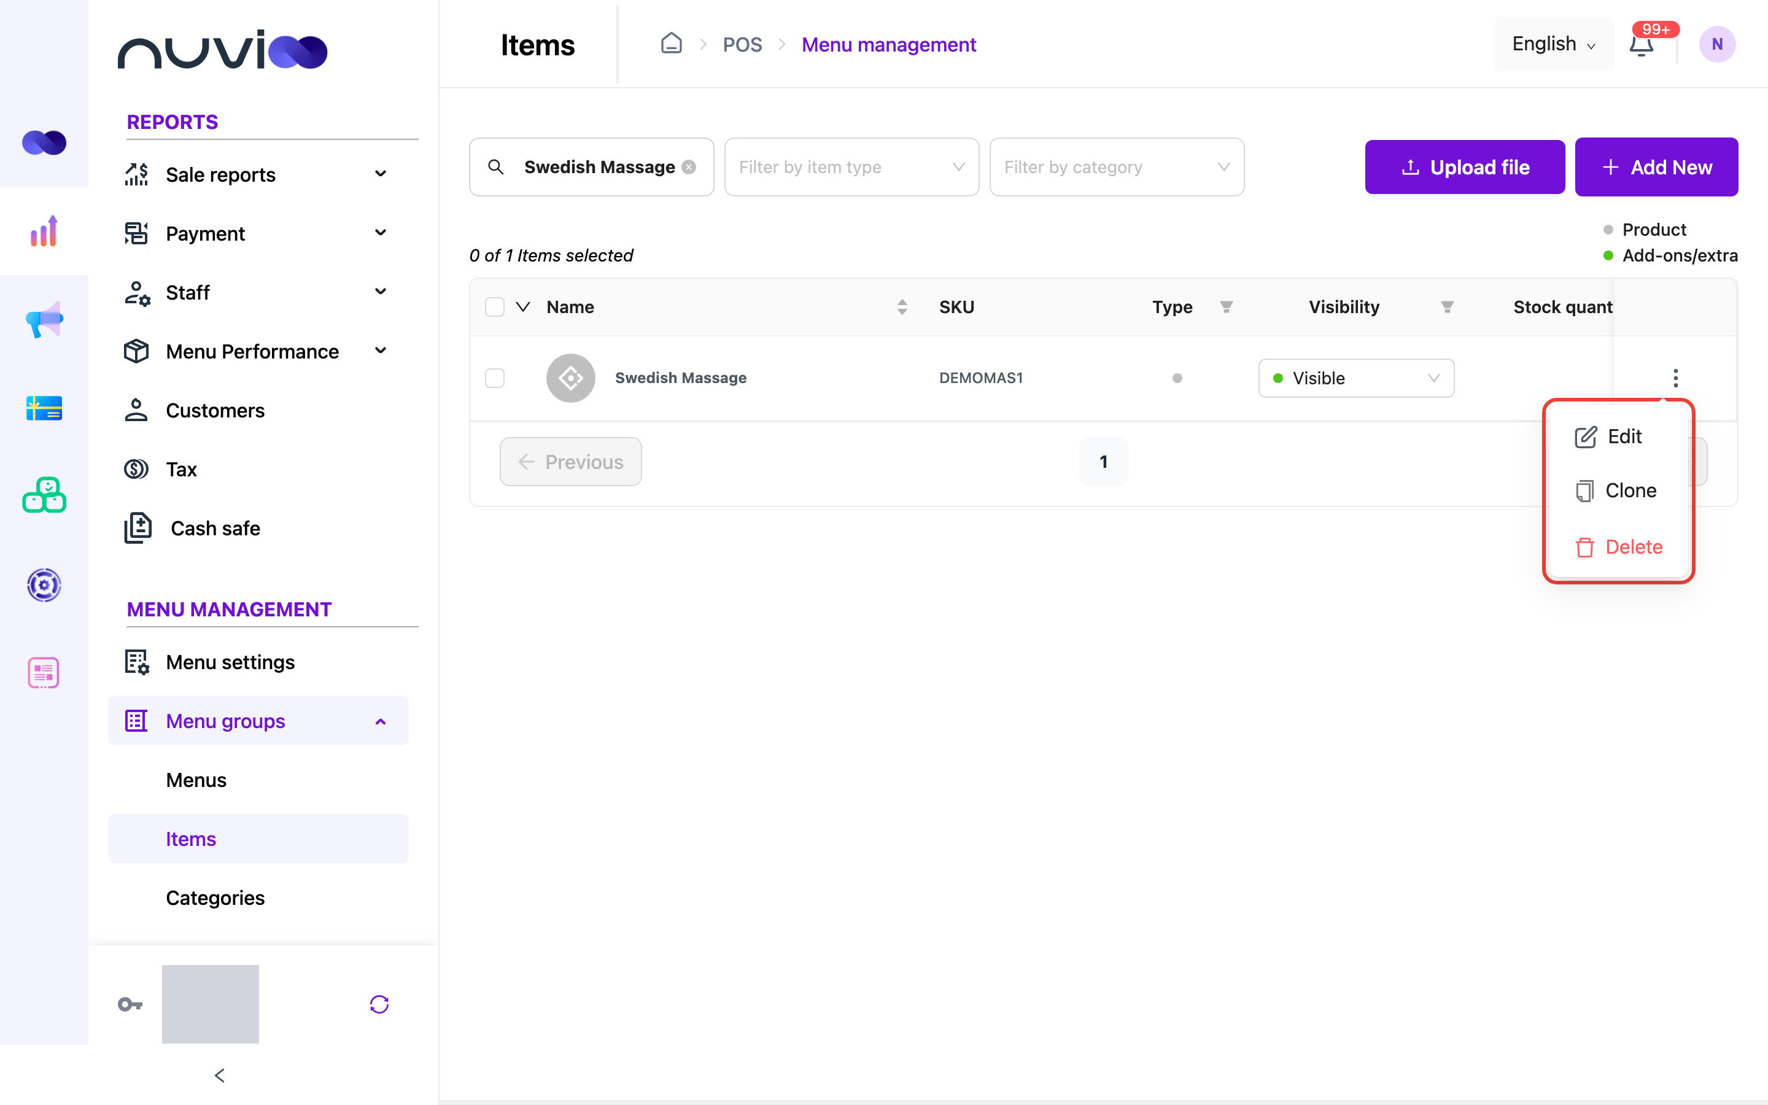Click the Menu Performance box icon

(136, 352)
